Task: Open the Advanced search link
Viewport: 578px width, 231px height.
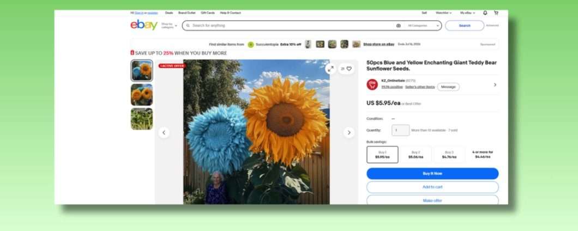Action: 492,26
